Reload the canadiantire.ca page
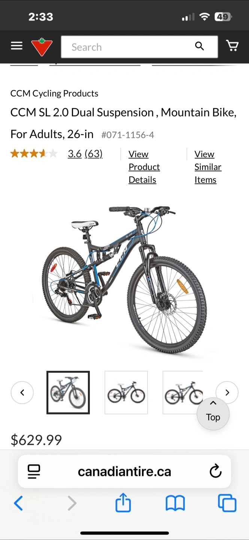Image resolution: width=249 pixels, height=540 pixels. [216, 471]
